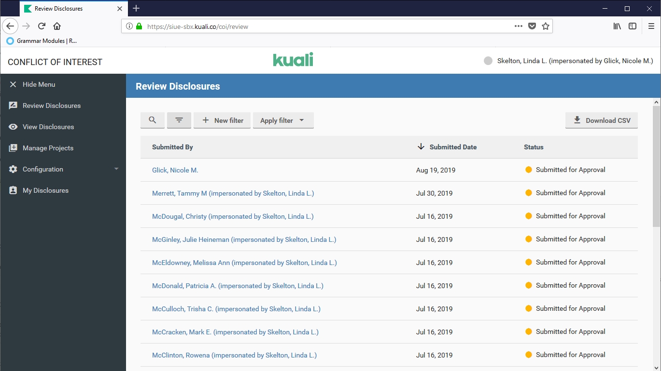Viewport: 661px width, 371px height.
Task: Open McDougal, Christy disclosure link
Action: 233,216
